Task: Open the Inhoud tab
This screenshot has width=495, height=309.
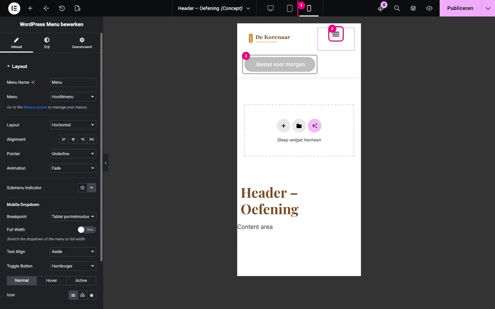Action: tap(16, 43)
